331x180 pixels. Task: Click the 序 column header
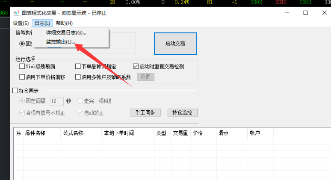point(18,133)
